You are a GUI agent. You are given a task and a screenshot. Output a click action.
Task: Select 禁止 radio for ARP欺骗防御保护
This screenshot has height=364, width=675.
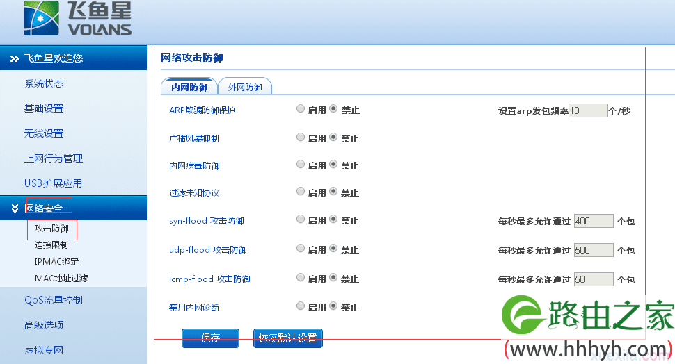point(333,109)
